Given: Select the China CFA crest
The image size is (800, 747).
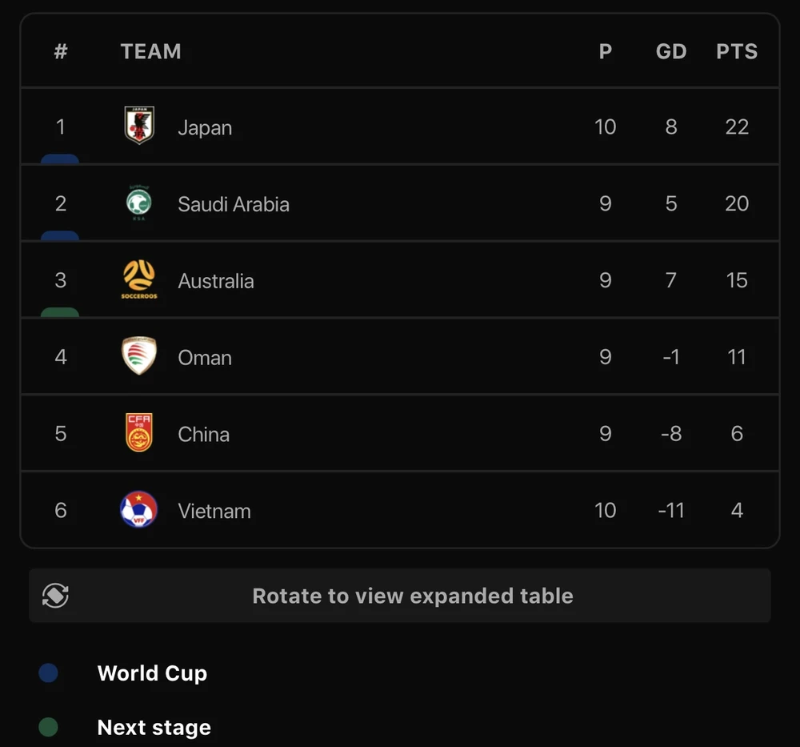Looking at the screenshot, I should 139,433.
